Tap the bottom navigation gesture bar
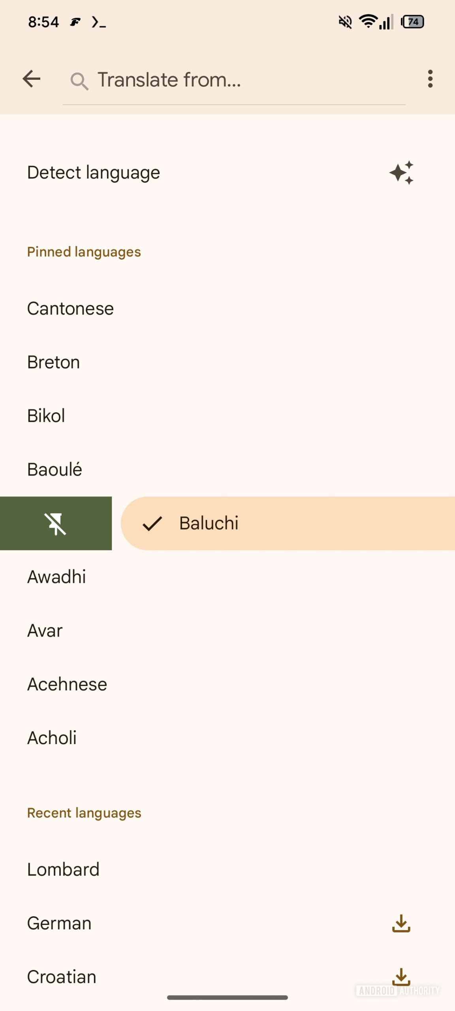This screenshot has width=455, height=1011. pos(227,998)
